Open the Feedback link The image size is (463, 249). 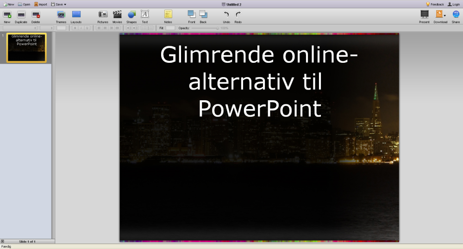click(435, 4)
